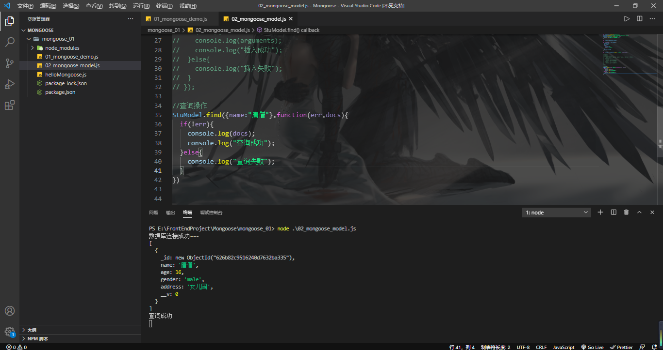This screenshot has width=663, height=350.
Task: Maximize the terminal panel with up chevron
Action: 639,212
